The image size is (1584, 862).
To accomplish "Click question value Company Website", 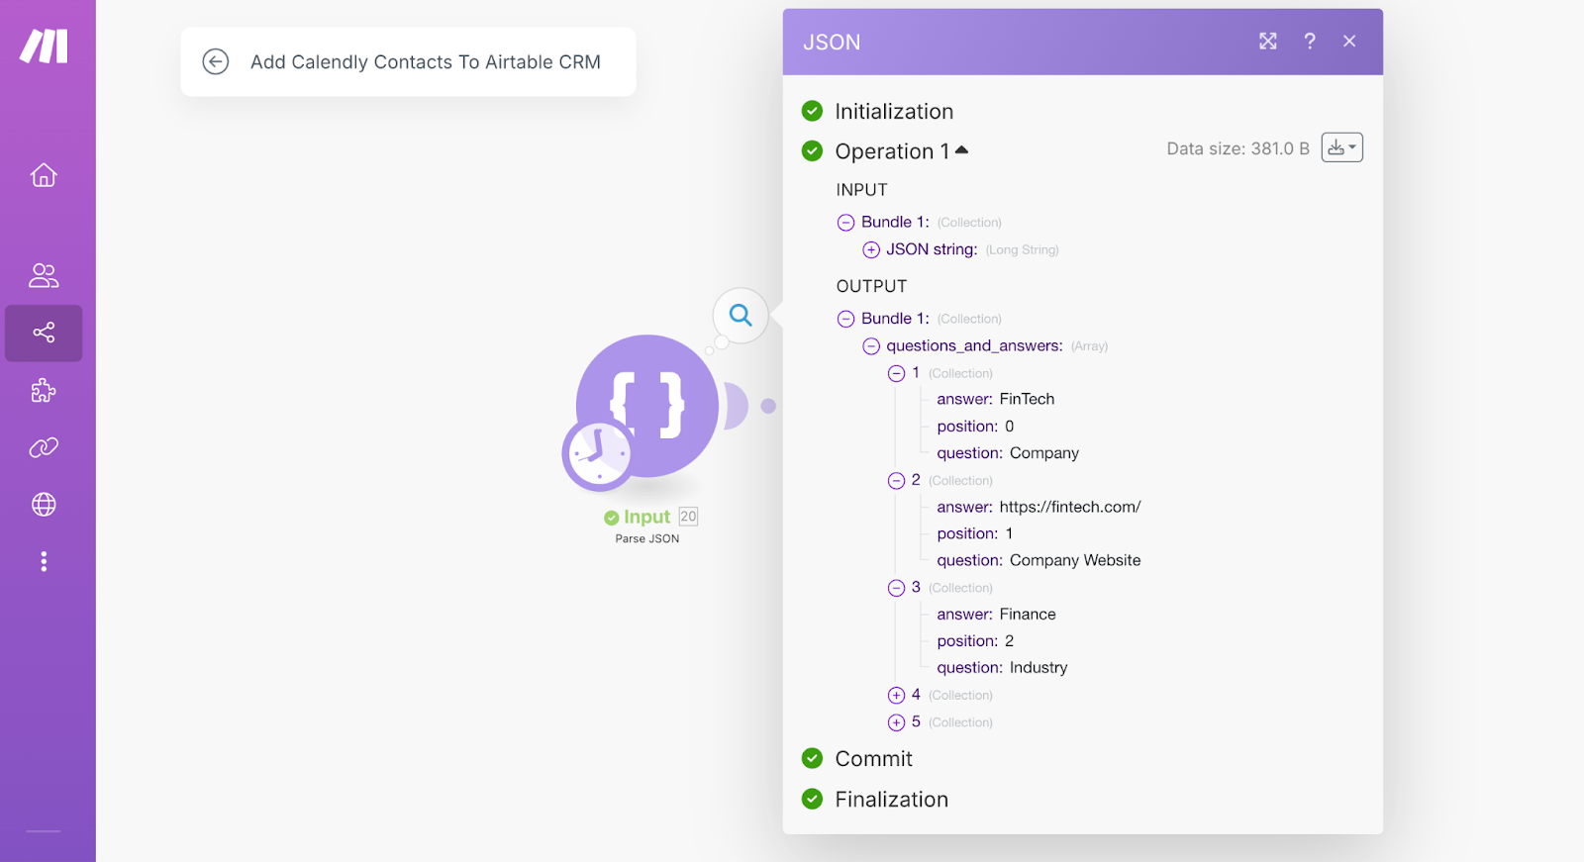I will (1075, 560).
